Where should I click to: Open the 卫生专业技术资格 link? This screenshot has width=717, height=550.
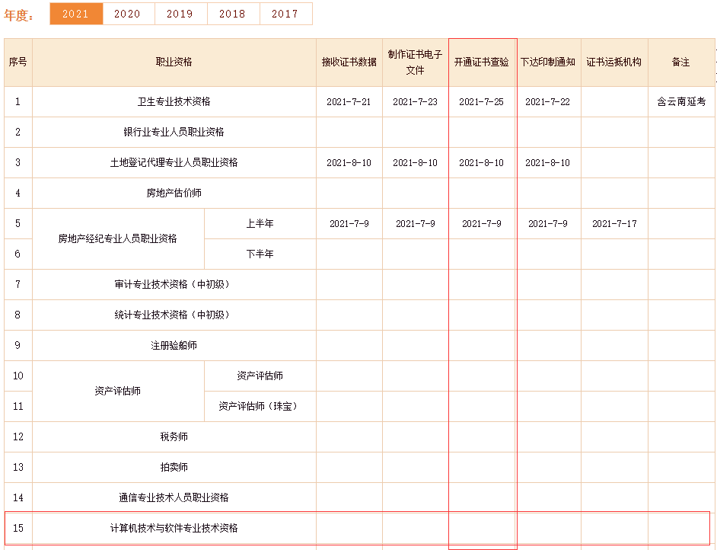coord(174,101)
